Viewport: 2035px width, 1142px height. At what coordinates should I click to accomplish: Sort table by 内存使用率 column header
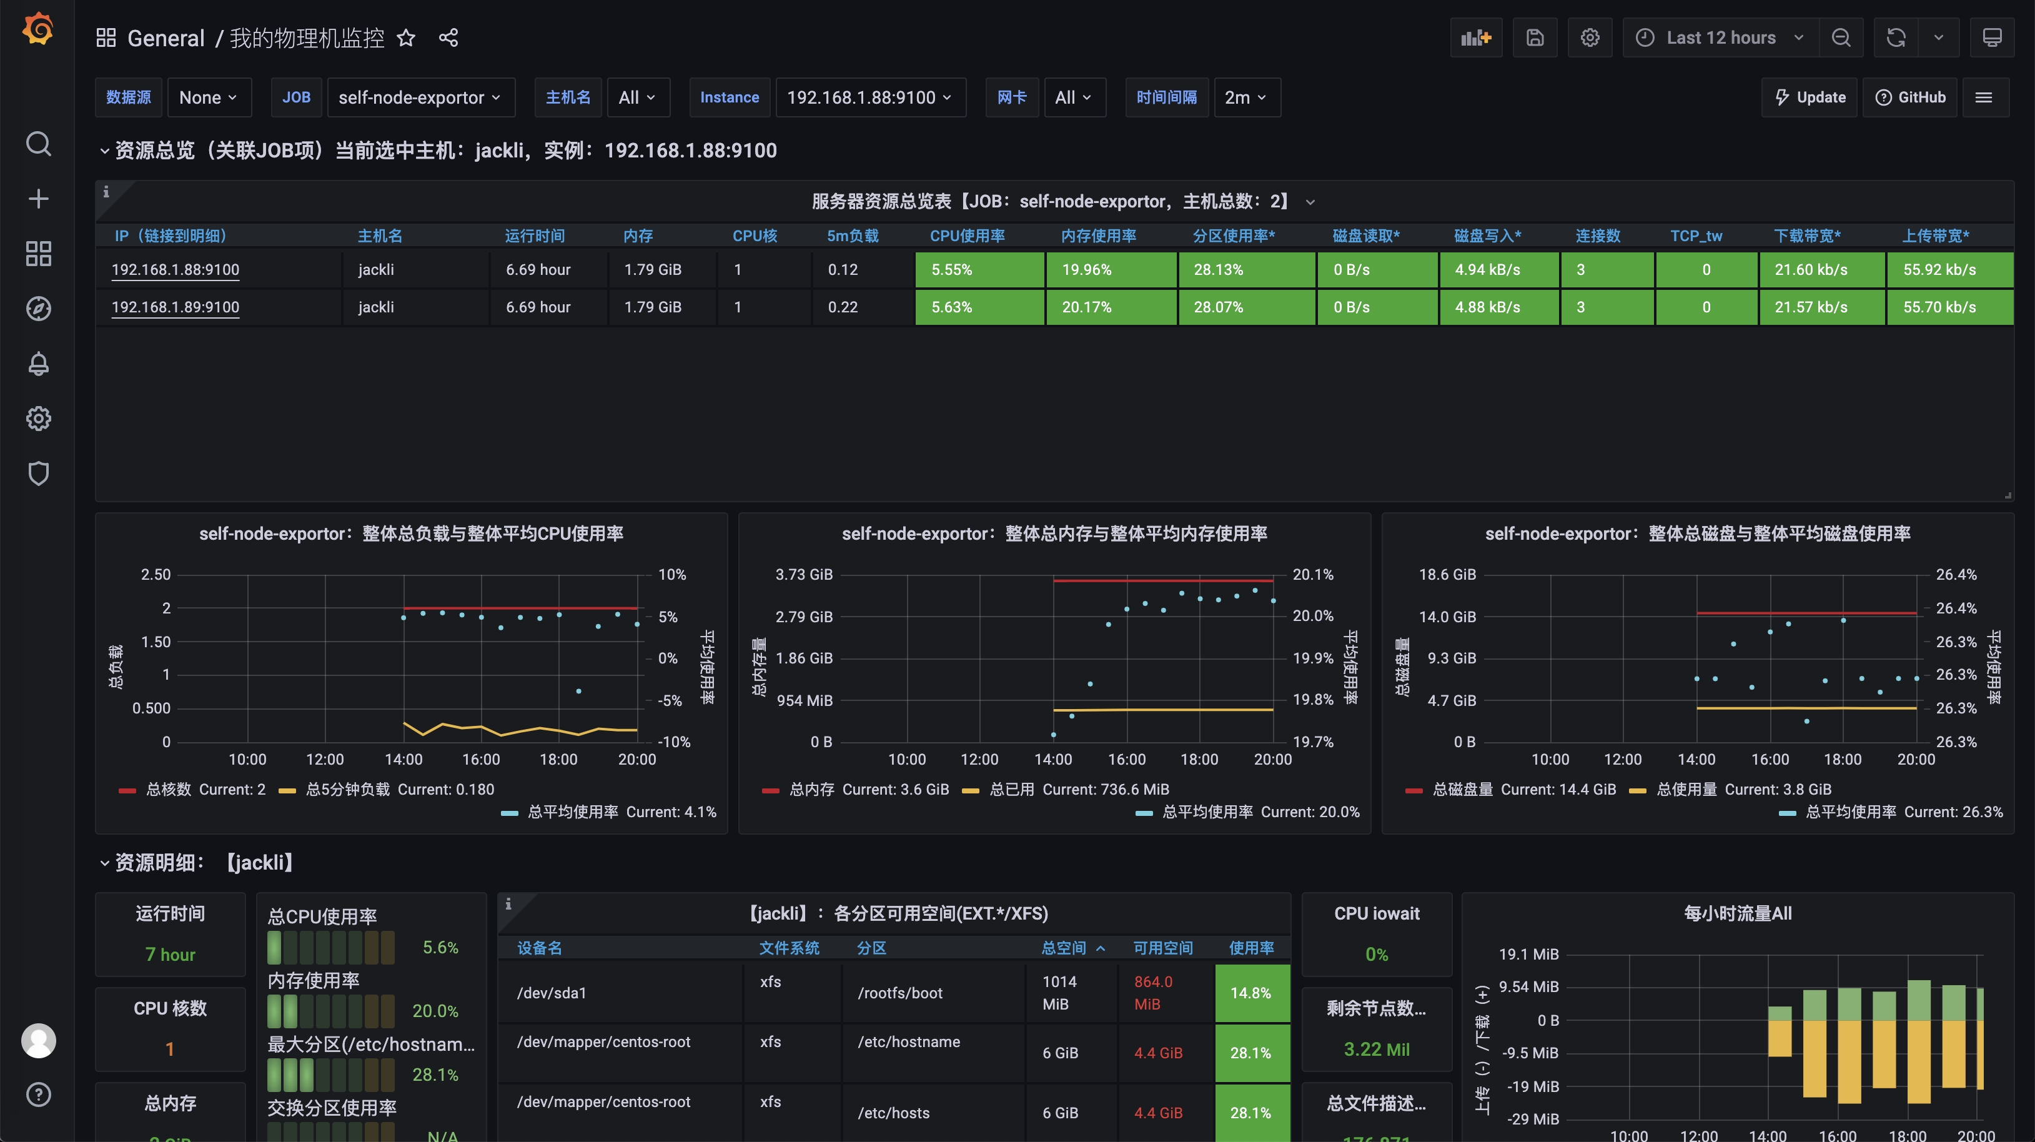(x=1099, y=236)
